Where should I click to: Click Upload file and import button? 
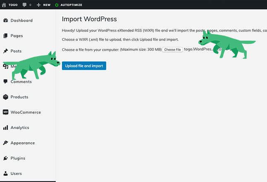(84, 66)
